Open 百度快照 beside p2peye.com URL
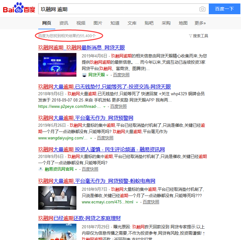Screen dimensions: 241x240 click(118, 107)
